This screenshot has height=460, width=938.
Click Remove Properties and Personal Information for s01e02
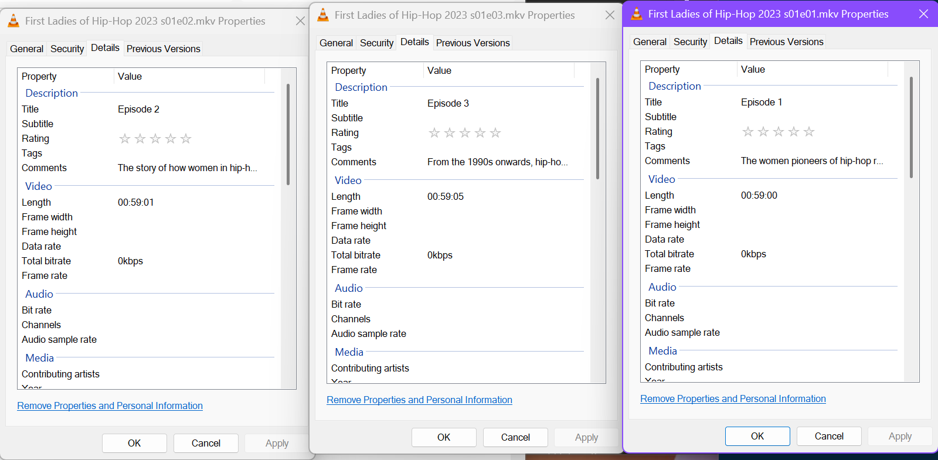[x=110, y=406]
